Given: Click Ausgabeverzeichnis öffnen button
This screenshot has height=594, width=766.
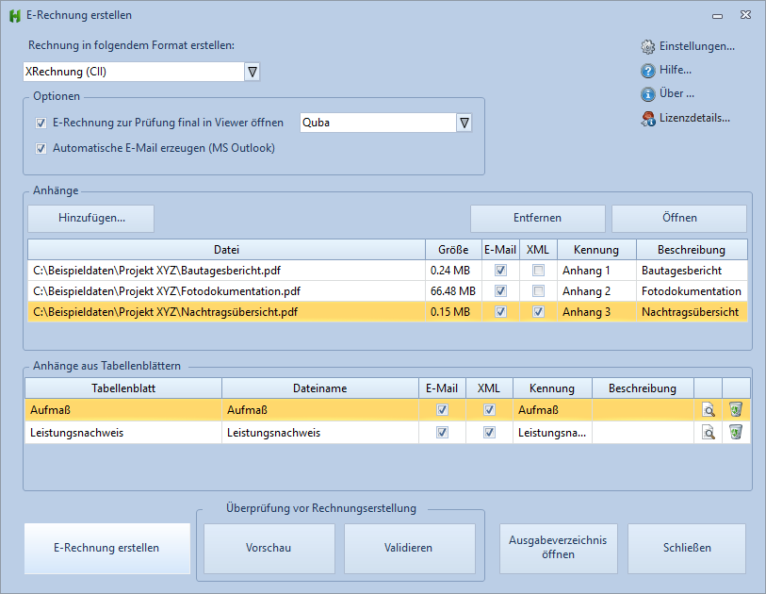Looking at the screenshot, I should (x=559, y=548).
